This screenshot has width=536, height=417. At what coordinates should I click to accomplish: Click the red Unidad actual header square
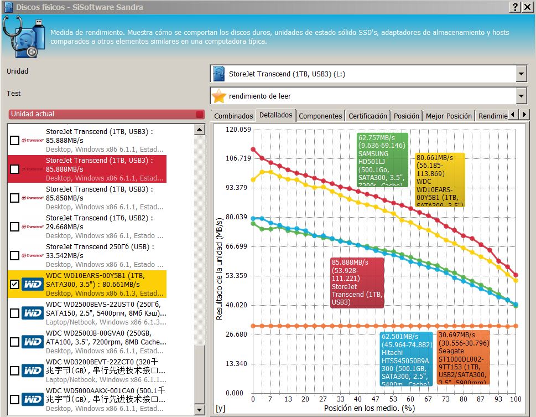(x=200, y=114)
